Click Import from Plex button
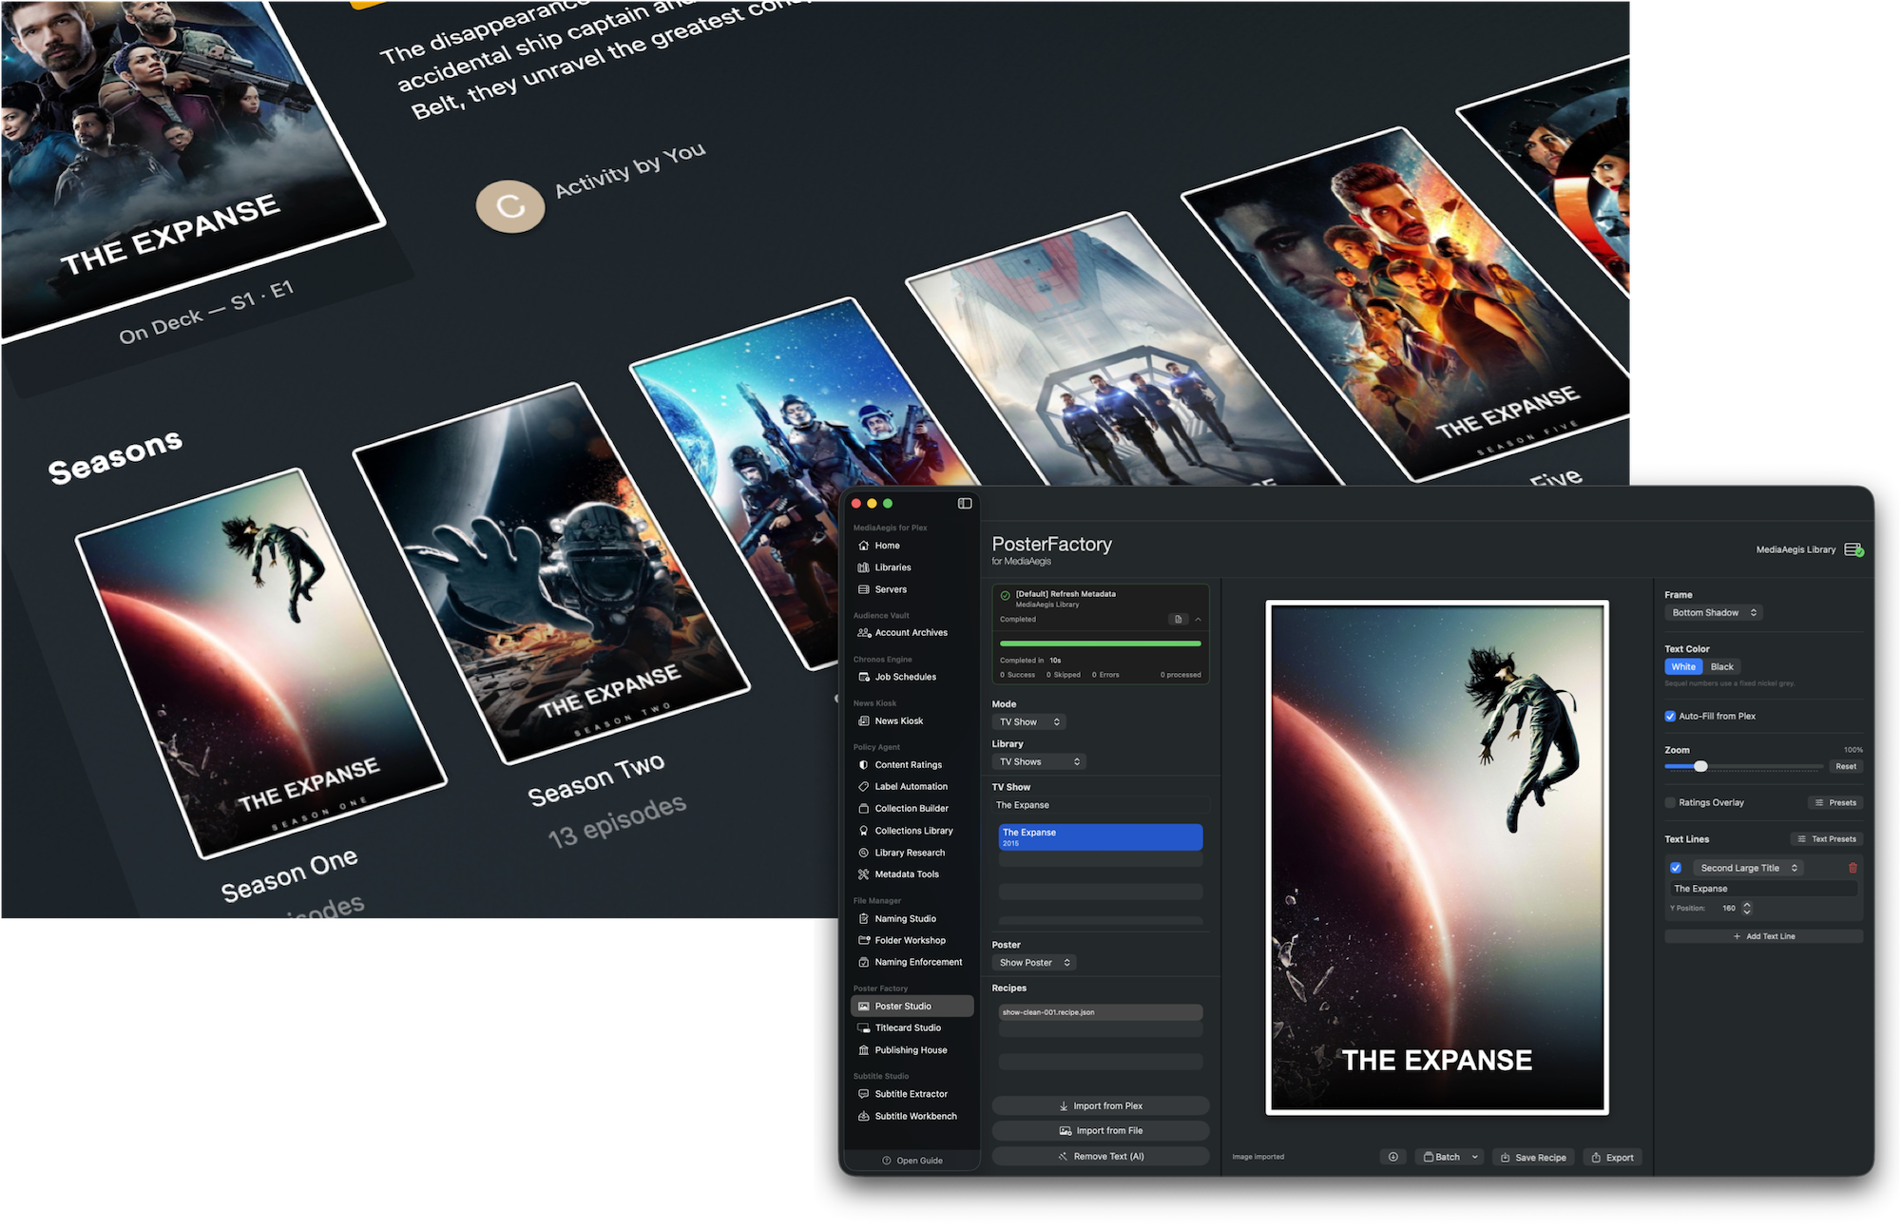This screenshot has width=1901, height=1229. (x=1101, y=1106)
